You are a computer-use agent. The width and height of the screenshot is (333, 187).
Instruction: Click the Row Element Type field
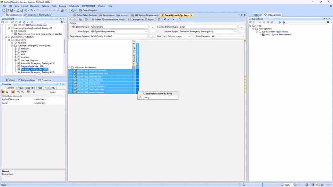(119, 27)
